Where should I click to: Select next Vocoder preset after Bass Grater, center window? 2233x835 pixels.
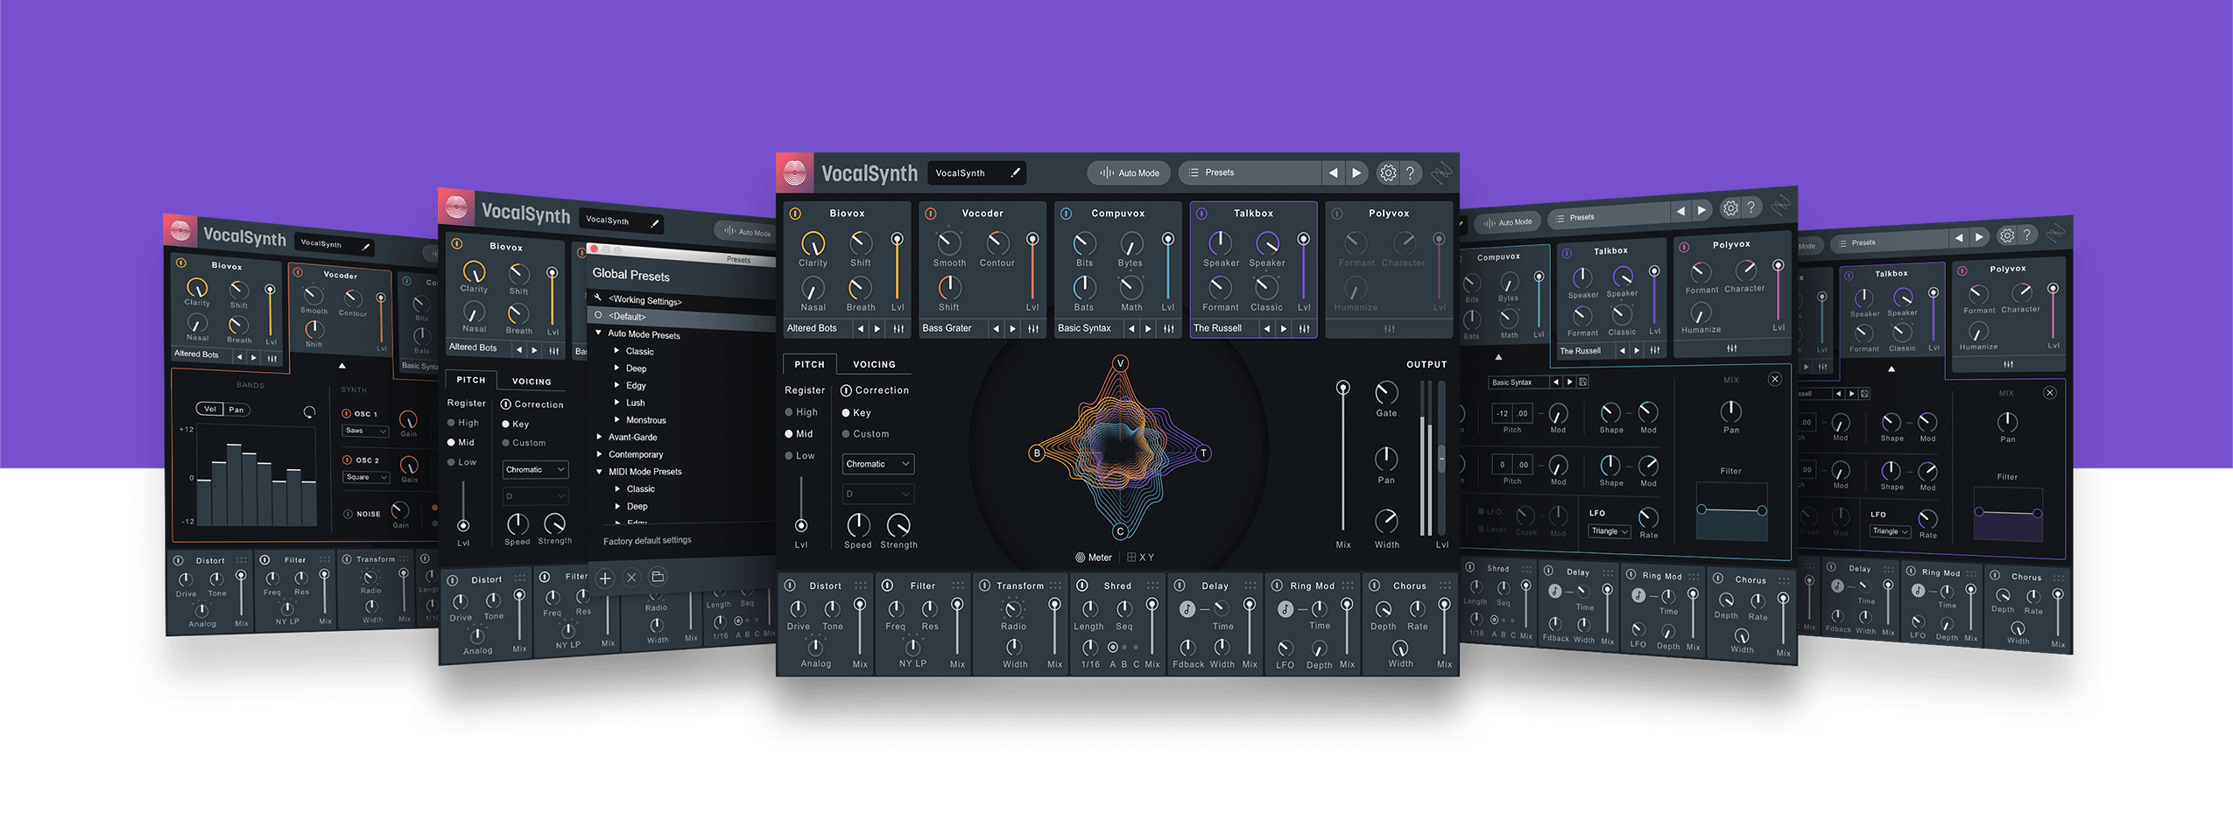[1012, 328]
